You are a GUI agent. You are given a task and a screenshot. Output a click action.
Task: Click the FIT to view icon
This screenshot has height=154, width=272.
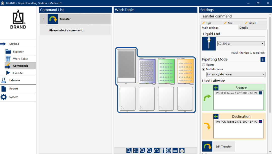[x=136, y=150]
